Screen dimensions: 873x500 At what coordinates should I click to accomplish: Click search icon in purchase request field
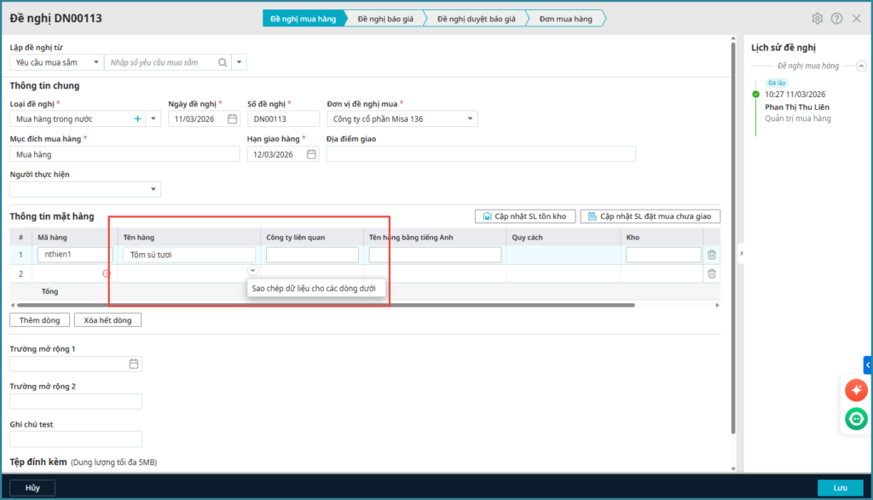point(223,62)
